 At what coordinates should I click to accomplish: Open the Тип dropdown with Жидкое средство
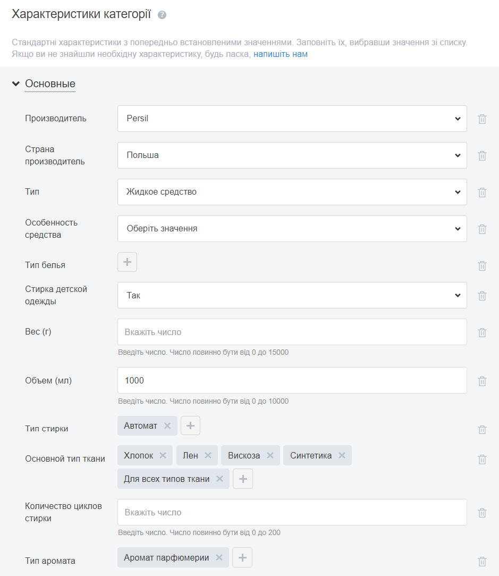(x=292, y=192)
